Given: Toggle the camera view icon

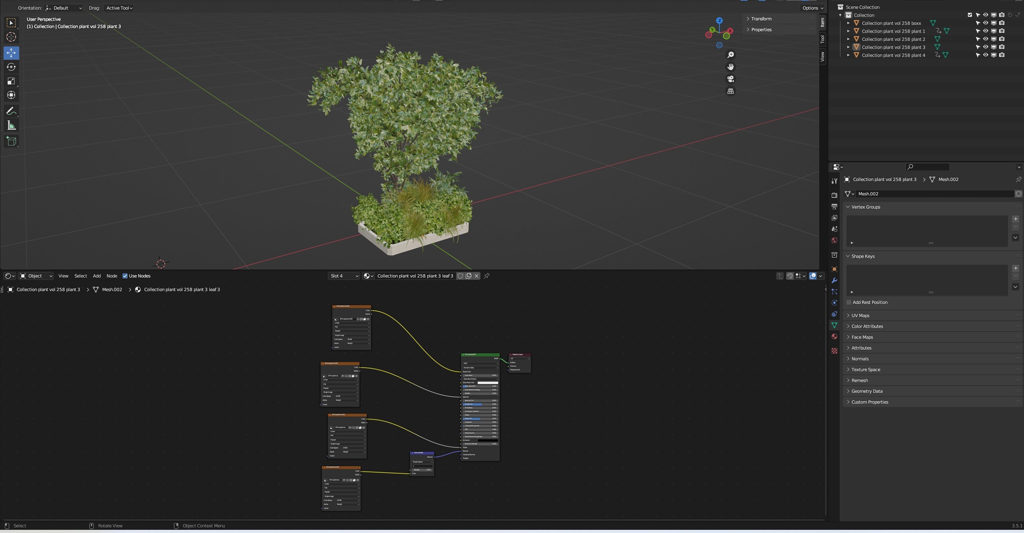Looking at the screenshot, I should tap(730, 79).
